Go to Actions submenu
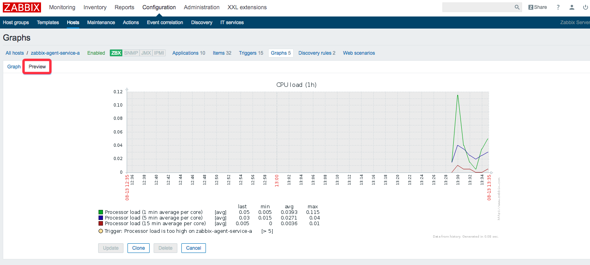Screen dimensions: 590x265 (131, 23)
